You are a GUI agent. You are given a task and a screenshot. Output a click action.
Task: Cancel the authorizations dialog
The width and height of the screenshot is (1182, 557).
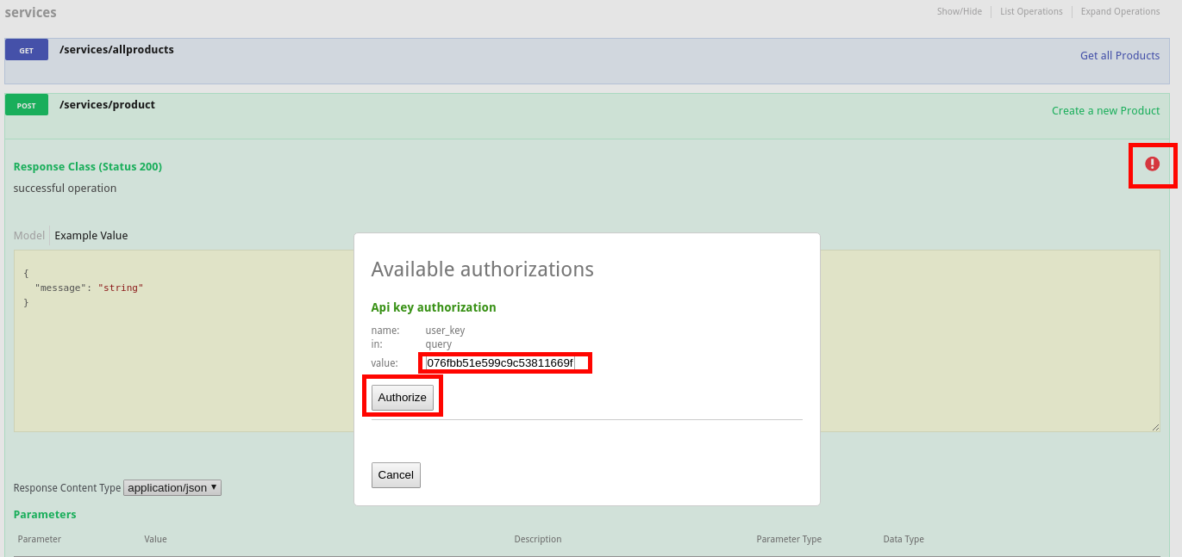click(x=396, y=475)
